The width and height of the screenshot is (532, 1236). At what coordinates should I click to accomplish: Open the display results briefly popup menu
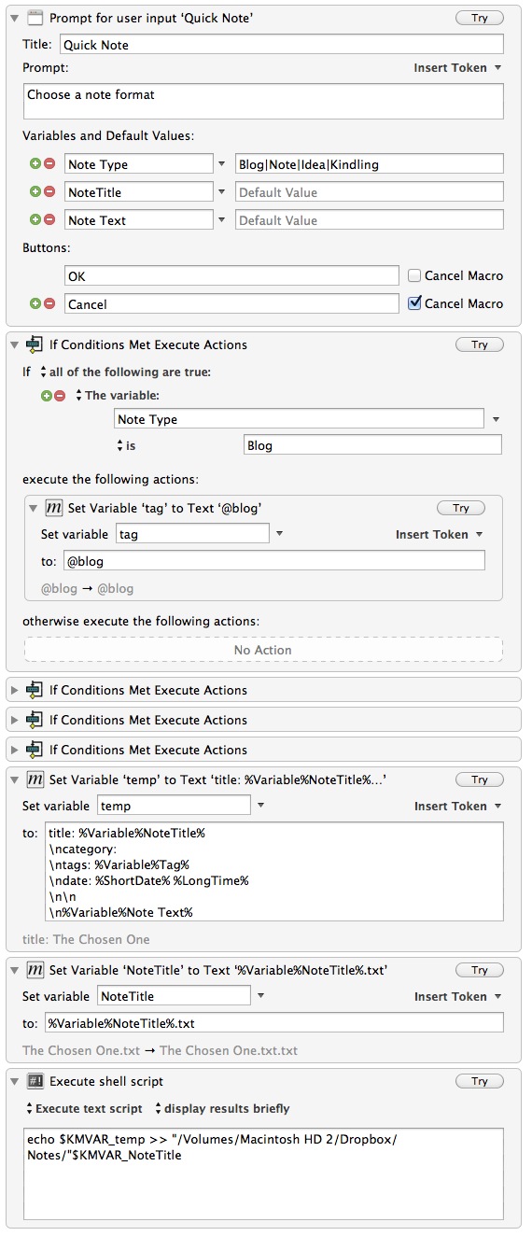[x=222, y=1109]
